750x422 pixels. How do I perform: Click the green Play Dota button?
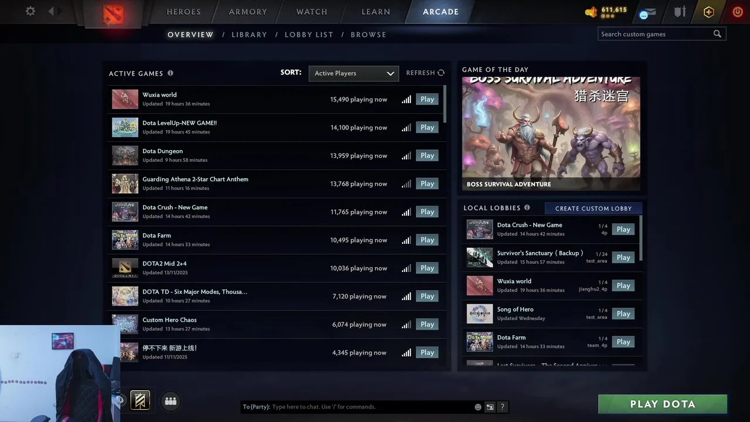(x=663, y=404)
